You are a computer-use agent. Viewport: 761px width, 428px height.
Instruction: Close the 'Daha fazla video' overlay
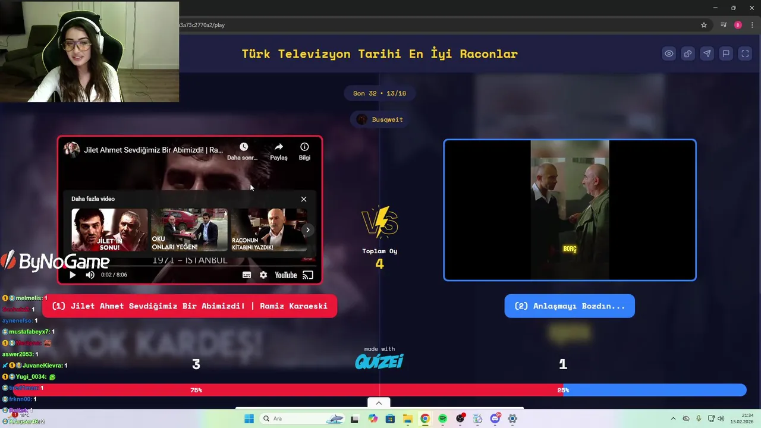coord(304,199)
